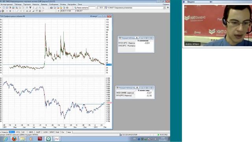Image resolution: width=252 pixels, height=142 pixels.
Task: Switch to the Gold bottom tab
Action: [57, 132]
